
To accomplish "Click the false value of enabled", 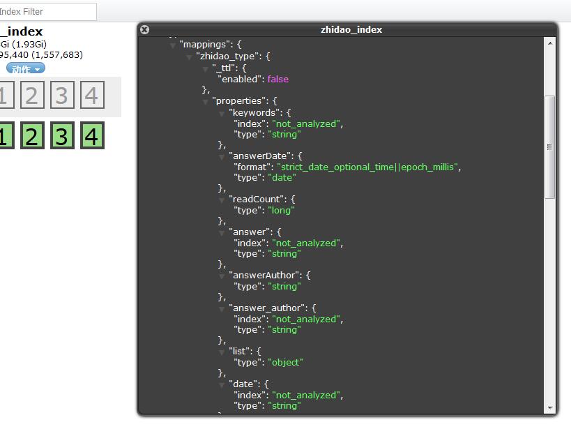I will pyautogui.click(x=278, y=79).
